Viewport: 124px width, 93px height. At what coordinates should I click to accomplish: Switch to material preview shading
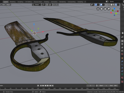(114, 5)
